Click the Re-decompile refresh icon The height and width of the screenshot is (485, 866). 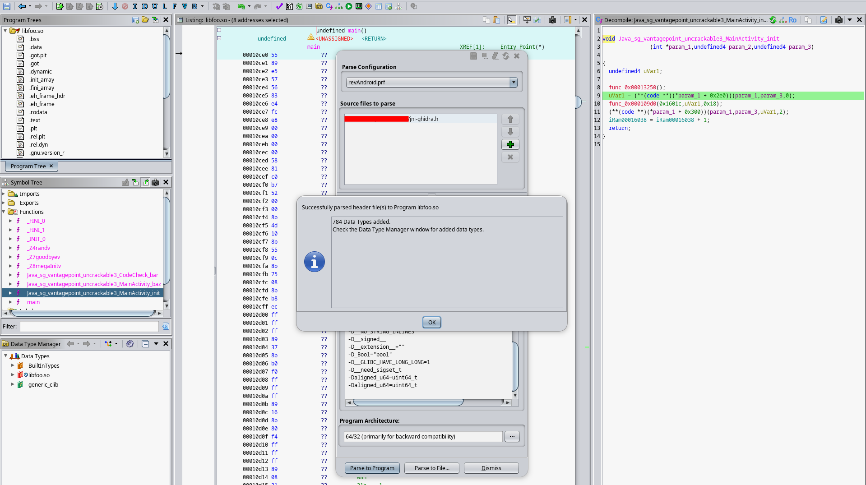click(773, 20)
